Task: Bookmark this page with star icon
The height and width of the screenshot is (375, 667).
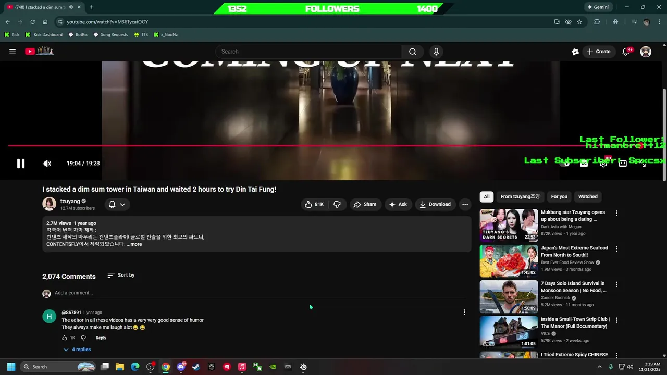Action: (x=579, y=22)
